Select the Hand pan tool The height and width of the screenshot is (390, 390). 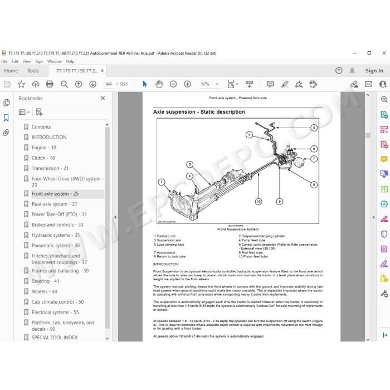pyautogui.click(x=159, y=84)
